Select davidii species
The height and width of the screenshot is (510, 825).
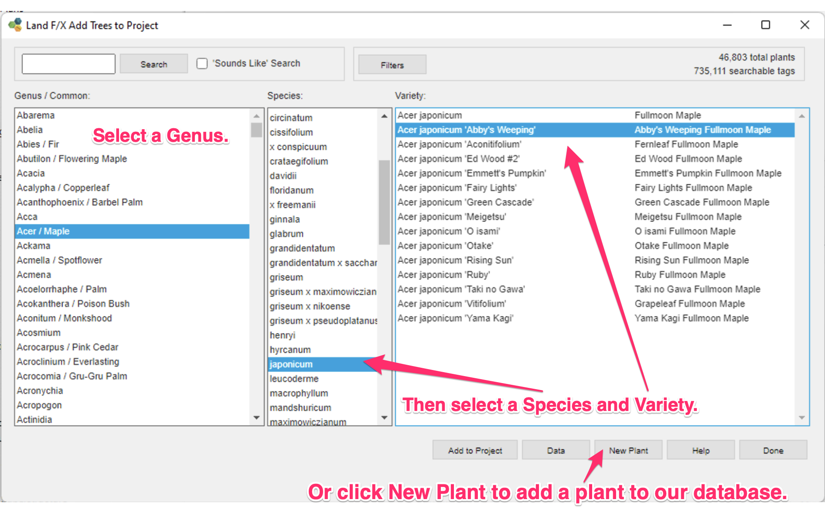pyautogui.click(x=323, y=176)
